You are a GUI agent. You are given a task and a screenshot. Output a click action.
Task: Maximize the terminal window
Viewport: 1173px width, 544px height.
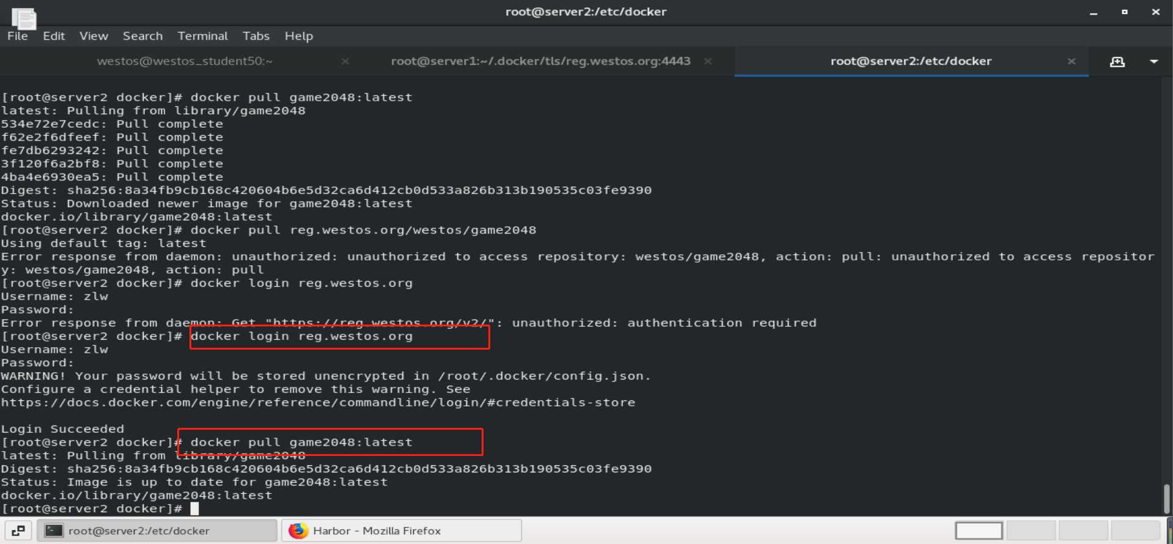coord(1124,12)
